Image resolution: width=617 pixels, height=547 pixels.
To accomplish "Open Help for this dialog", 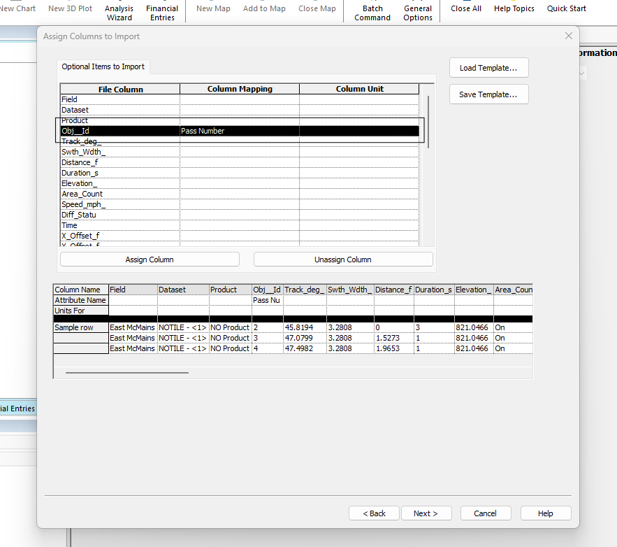I will pos(546,513).
